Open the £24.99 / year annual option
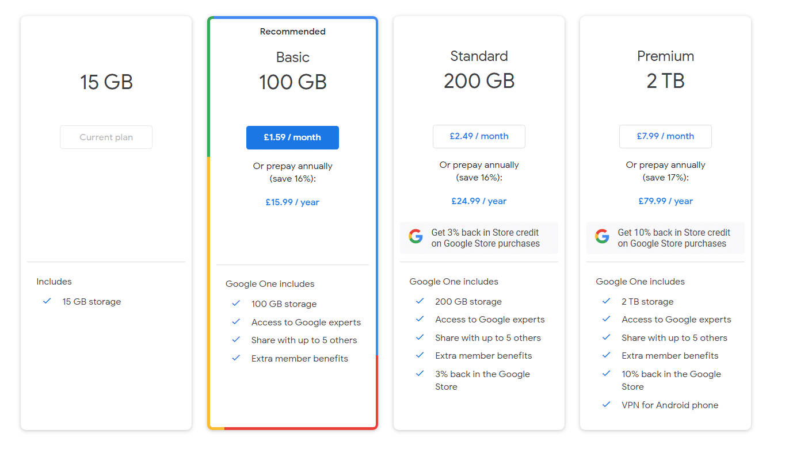The image size is (789, 453). click(479, 201)
